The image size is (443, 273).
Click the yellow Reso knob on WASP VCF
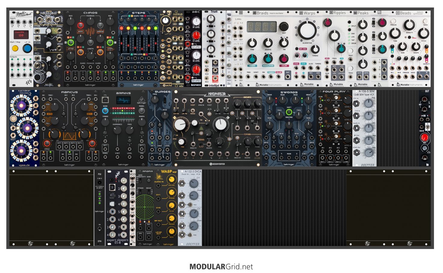tap(172, 218)
